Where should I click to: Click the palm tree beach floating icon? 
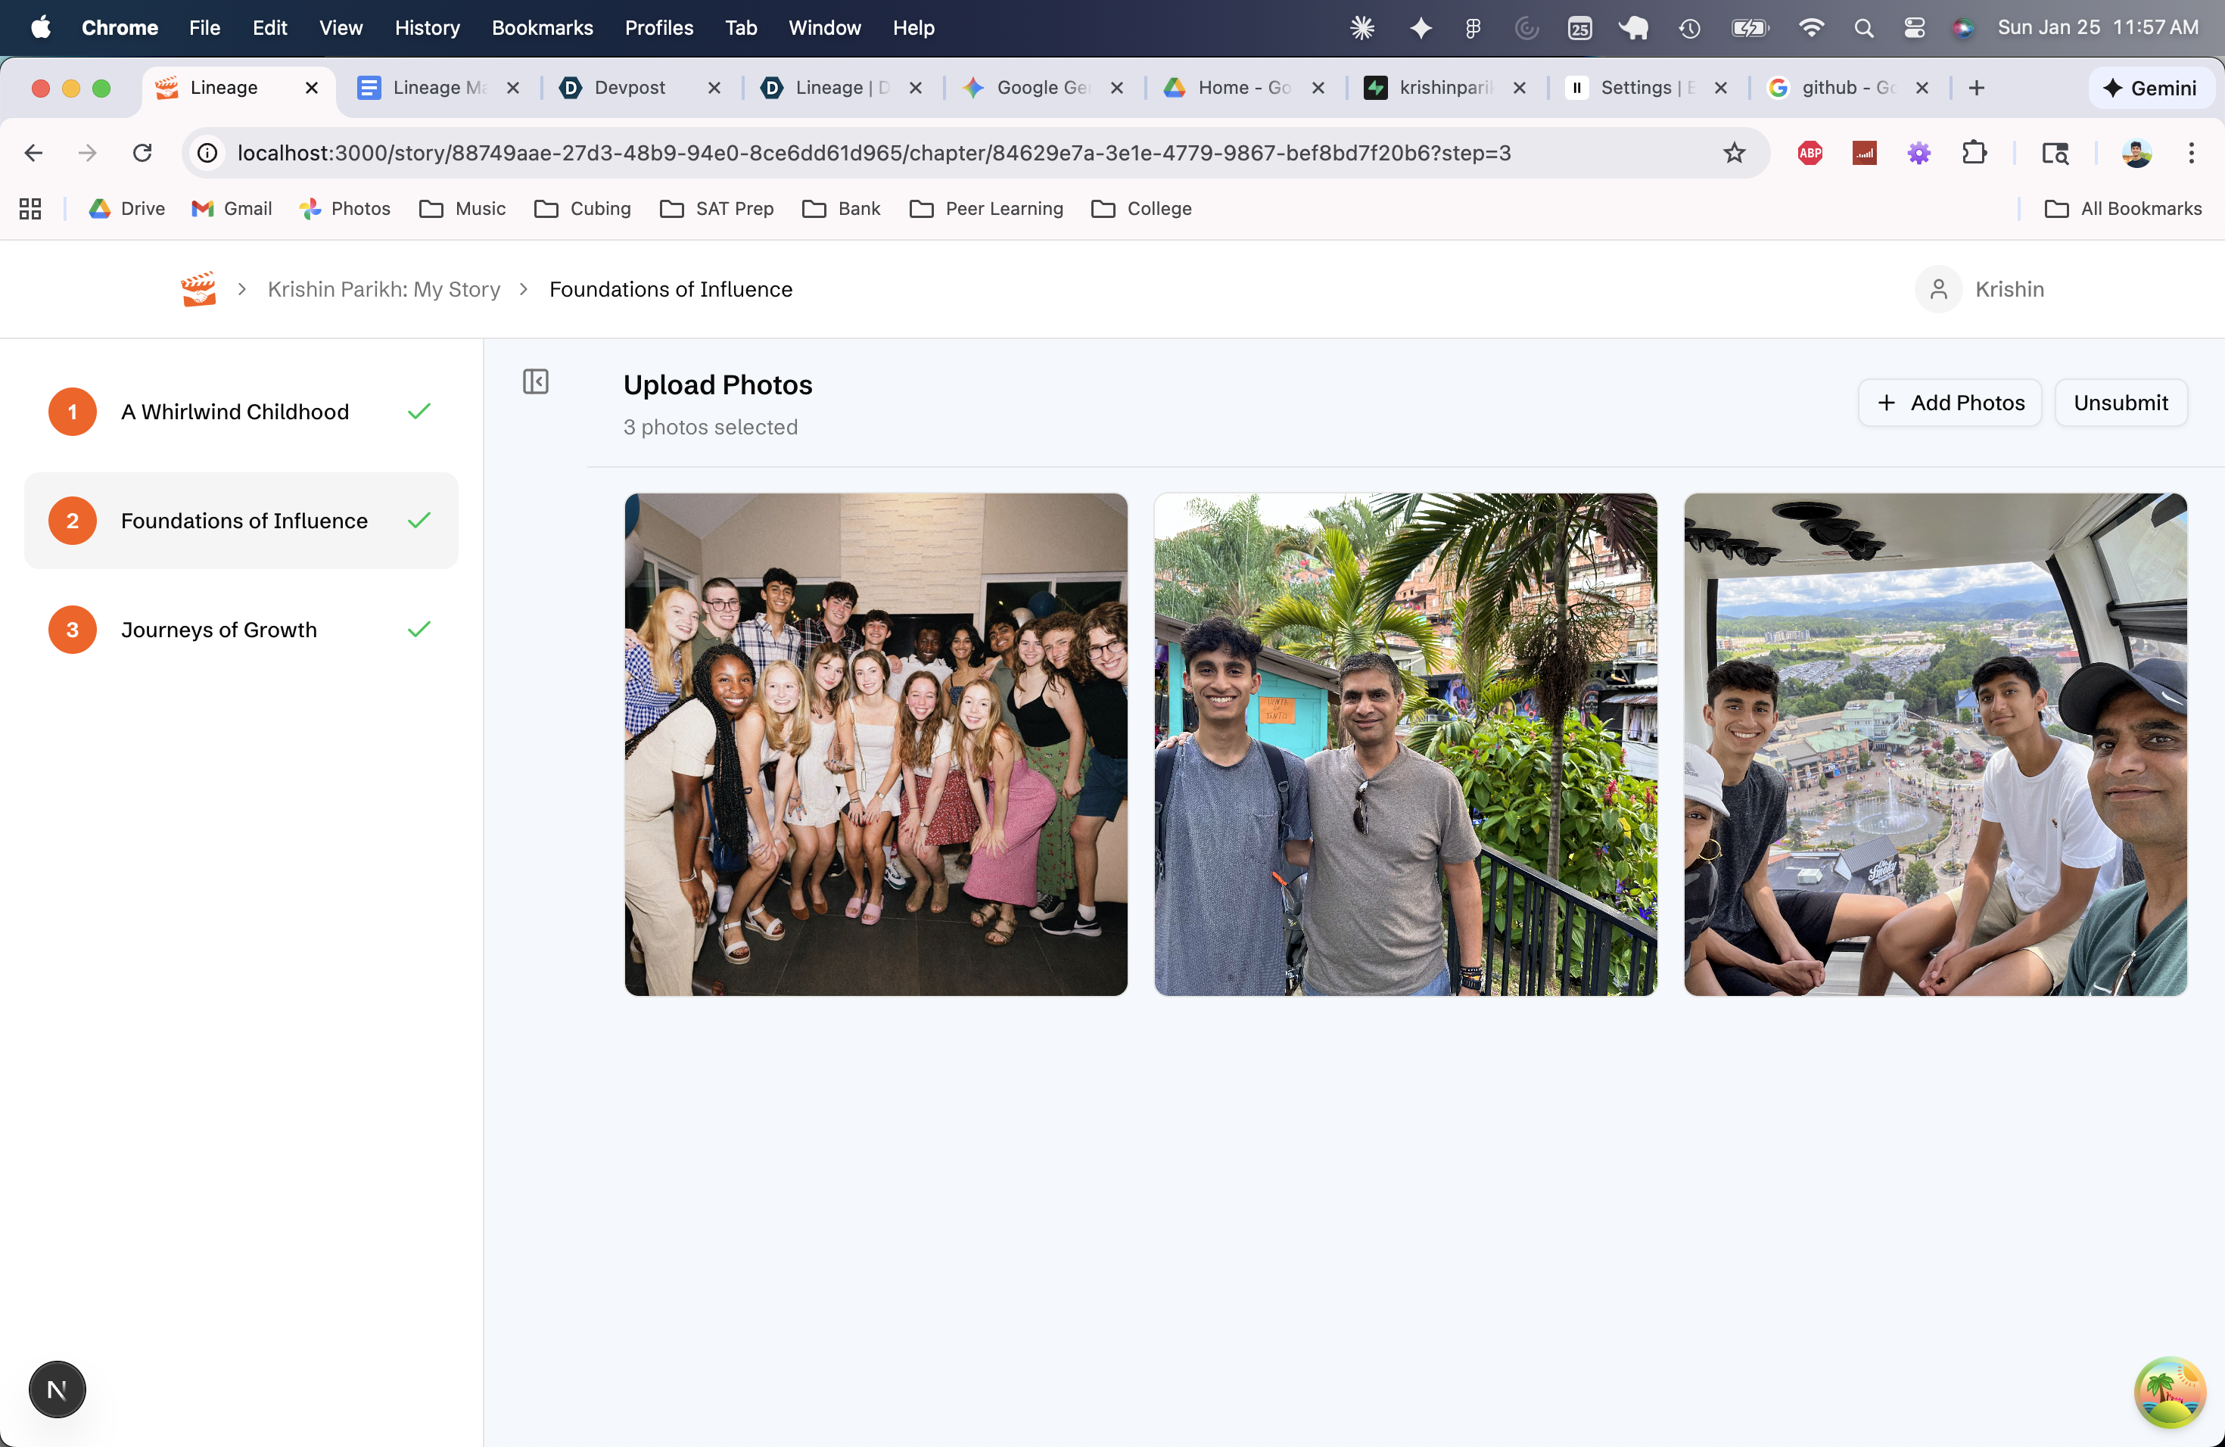click(x=2169, y=1391)
